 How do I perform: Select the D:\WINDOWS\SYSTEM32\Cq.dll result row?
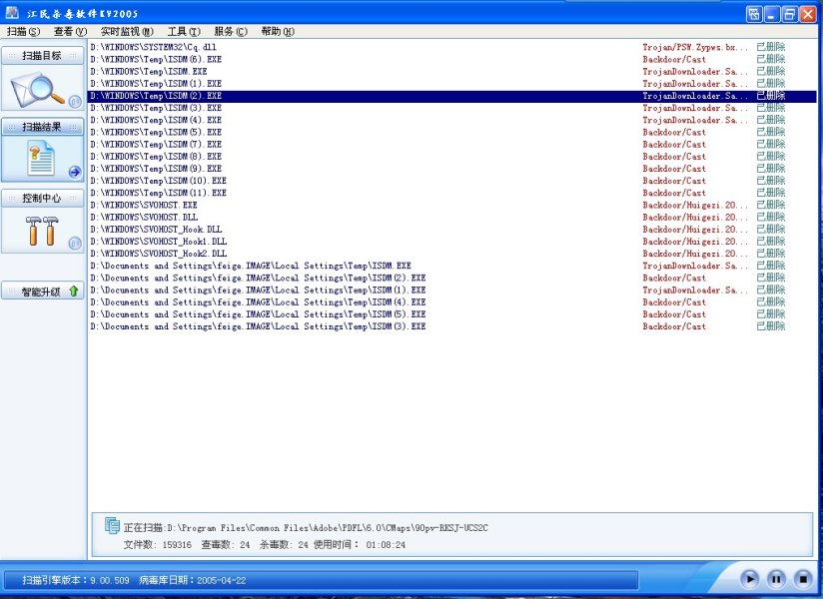(153, 47)
